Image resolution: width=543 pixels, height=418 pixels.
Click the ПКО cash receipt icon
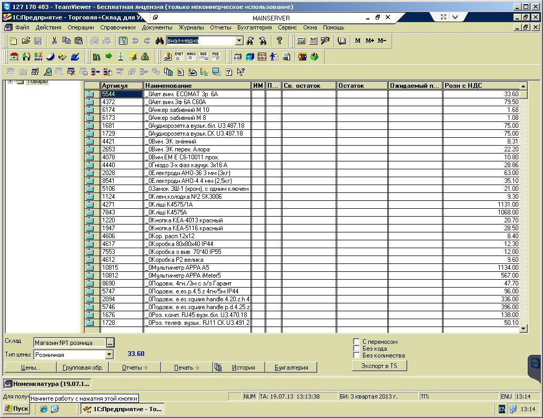click(203, 56)
